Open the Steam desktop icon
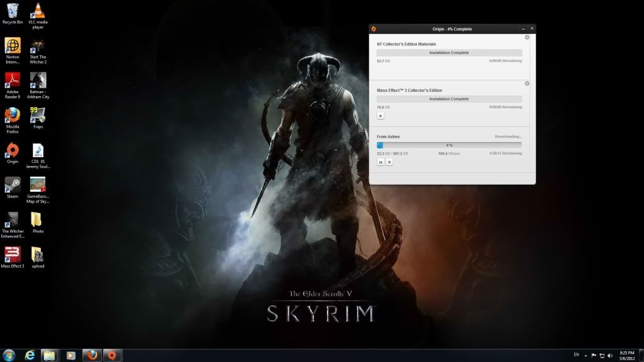 click(x=13, y=185)
